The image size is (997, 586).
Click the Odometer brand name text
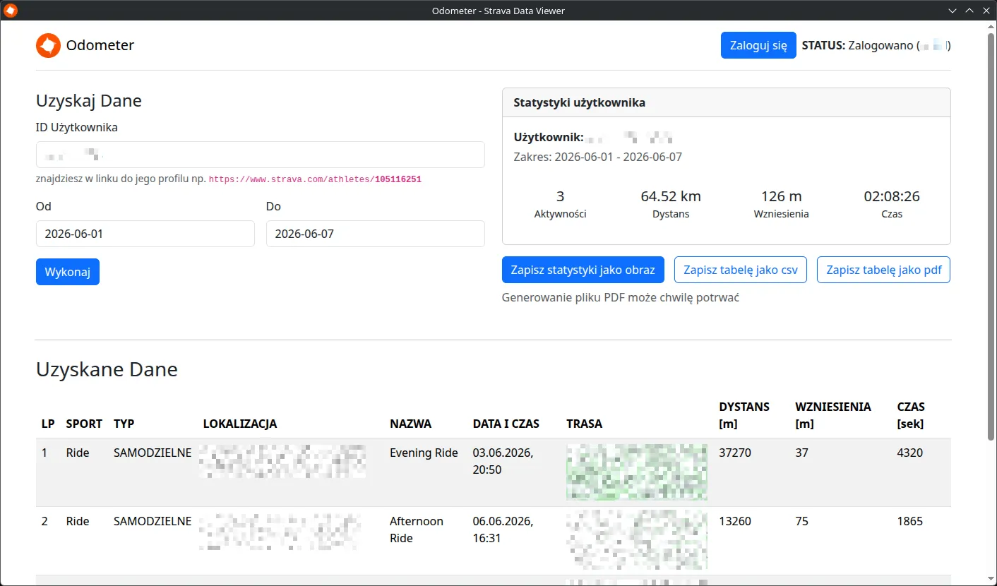[x=100, y=46]
